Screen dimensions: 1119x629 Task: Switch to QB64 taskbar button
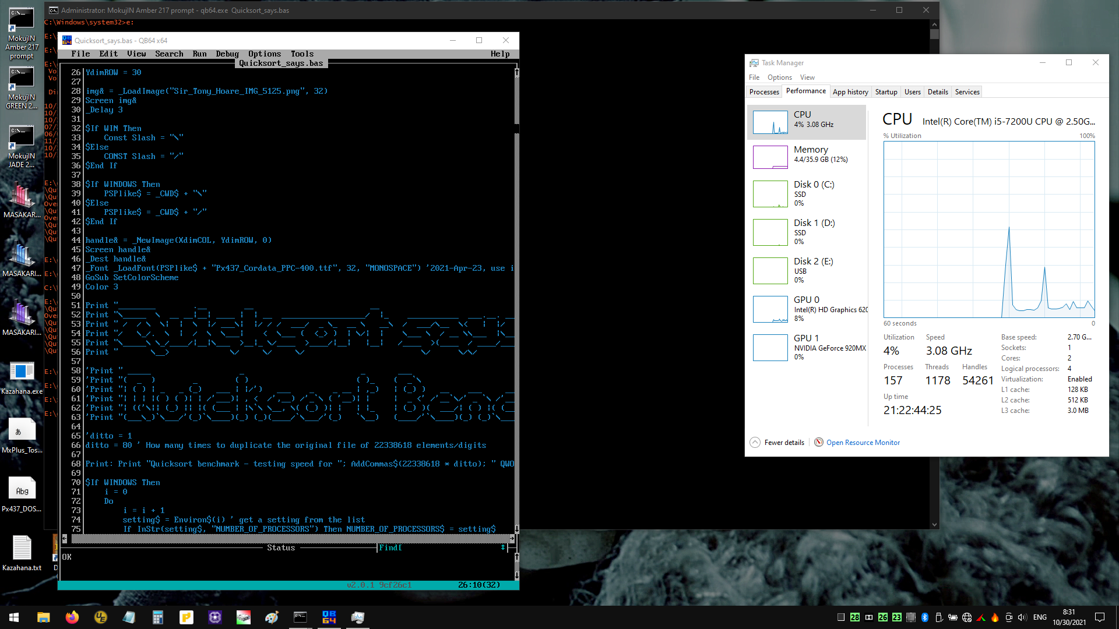click(x=329, y=617)
